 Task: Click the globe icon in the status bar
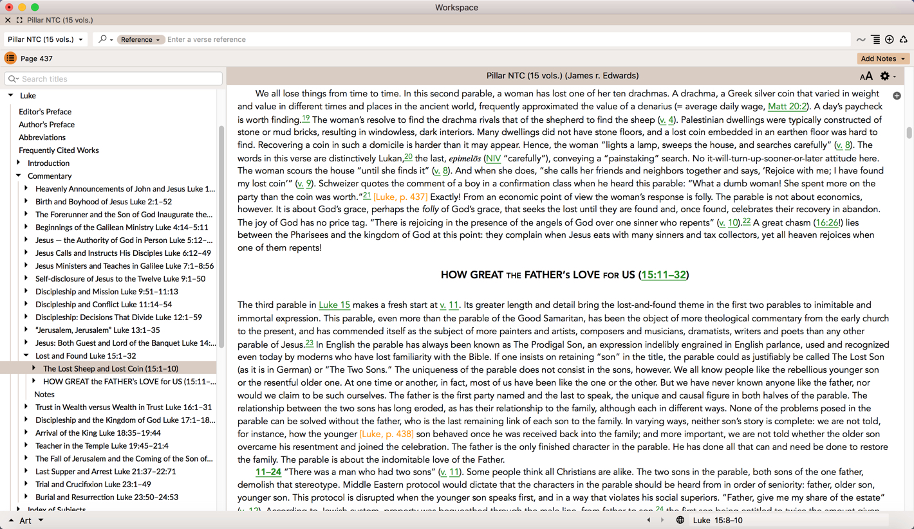click(x=680, y=520)
